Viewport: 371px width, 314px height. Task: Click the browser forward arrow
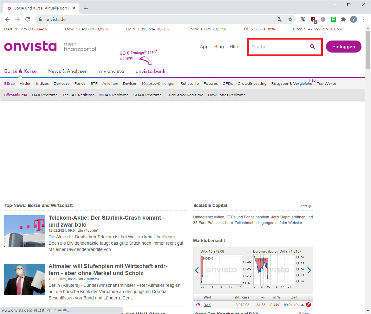coord(17,19)
